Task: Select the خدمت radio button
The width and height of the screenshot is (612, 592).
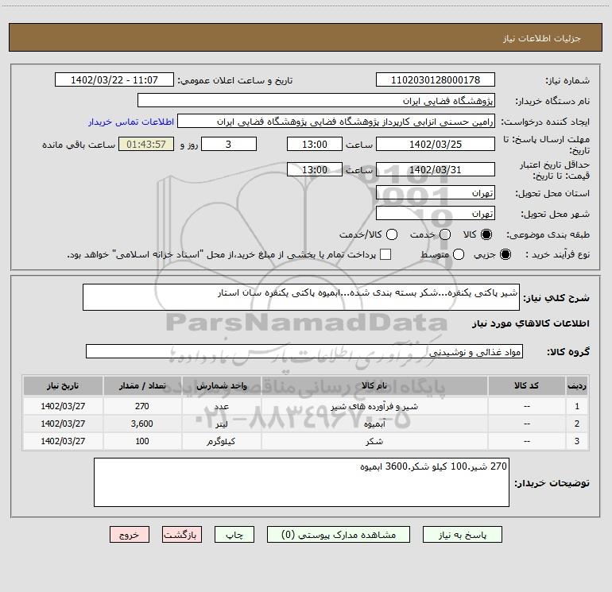Action: click(445, 234)
